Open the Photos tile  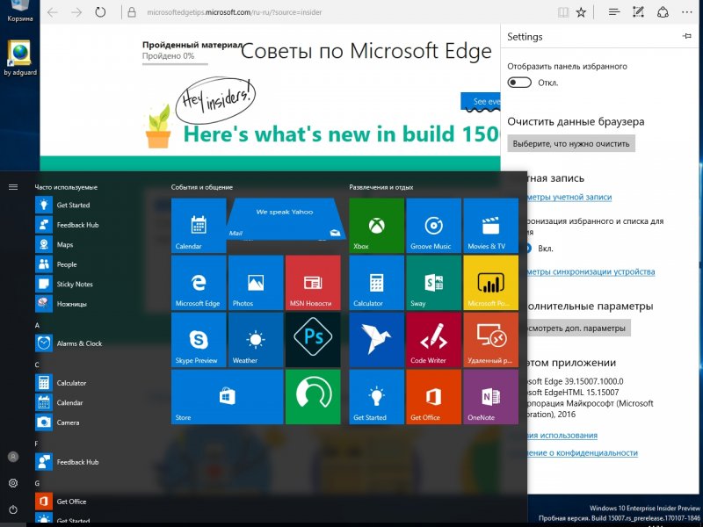[x=256, y=283]
